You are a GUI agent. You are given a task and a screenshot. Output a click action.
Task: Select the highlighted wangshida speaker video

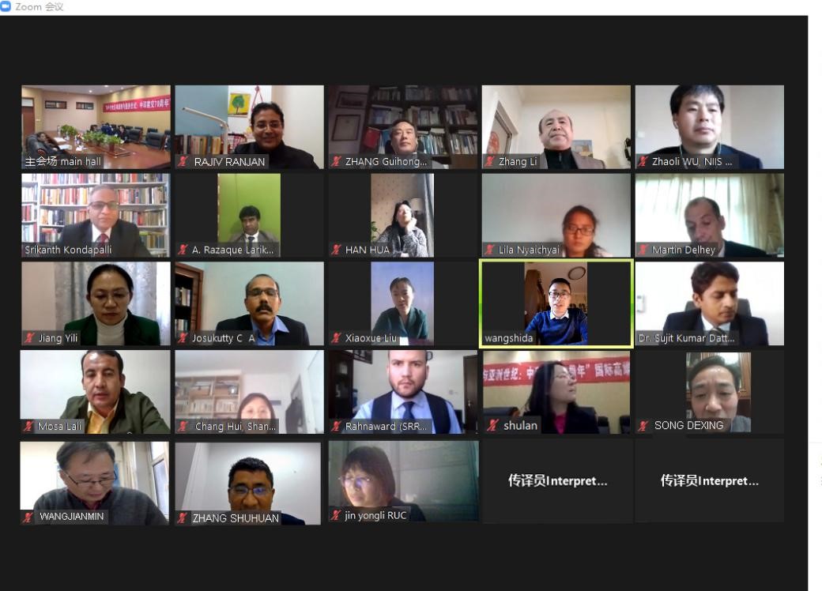pos(556,303)
